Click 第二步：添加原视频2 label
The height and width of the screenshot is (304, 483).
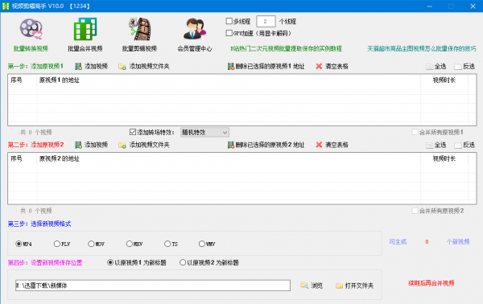[35, 145]
